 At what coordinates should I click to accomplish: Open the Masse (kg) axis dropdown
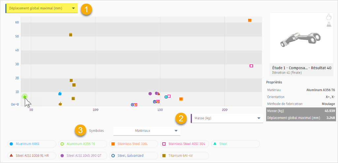226,118
